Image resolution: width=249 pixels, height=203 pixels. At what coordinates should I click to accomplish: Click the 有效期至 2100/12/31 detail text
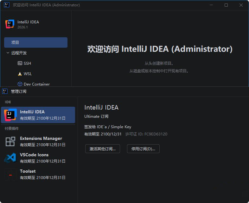[103, 134]
